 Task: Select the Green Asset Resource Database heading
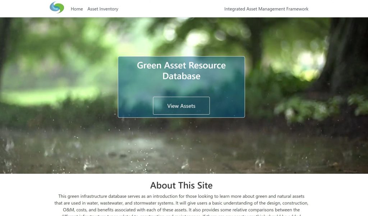point(181,71)
